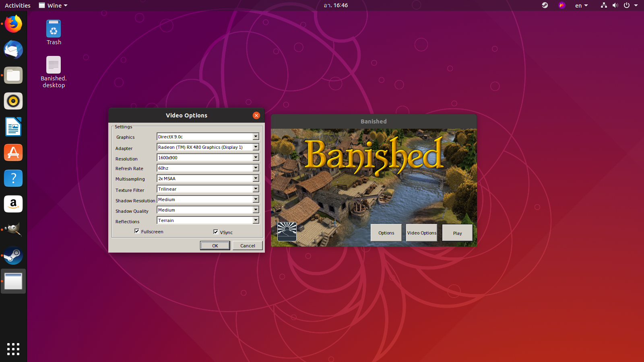Expand the Shadow Quality dropdown
Screen dimensions: 644x362
pos(256,210)
